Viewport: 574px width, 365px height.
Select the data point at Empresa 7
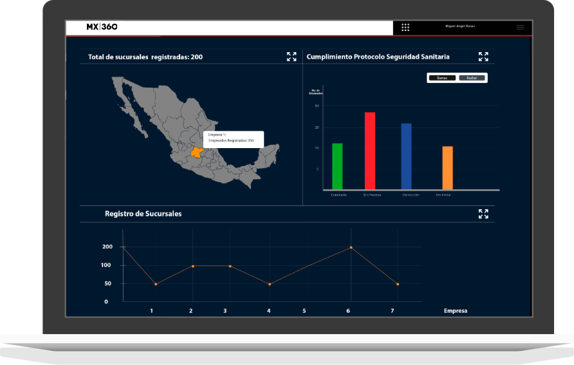(x=398, y=284)
